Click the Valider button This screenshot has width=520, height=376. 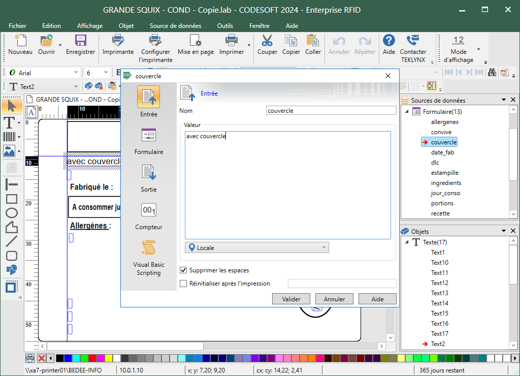291,299
